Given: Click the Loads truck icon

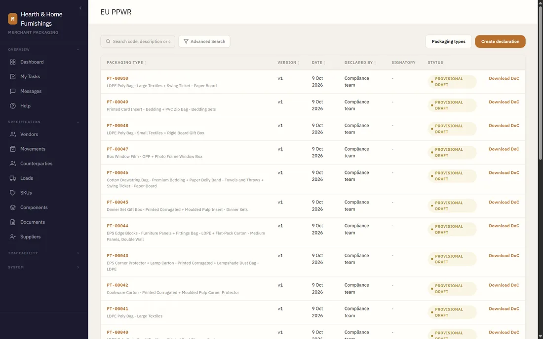Looking at the screenshot, I should point(13,178).
